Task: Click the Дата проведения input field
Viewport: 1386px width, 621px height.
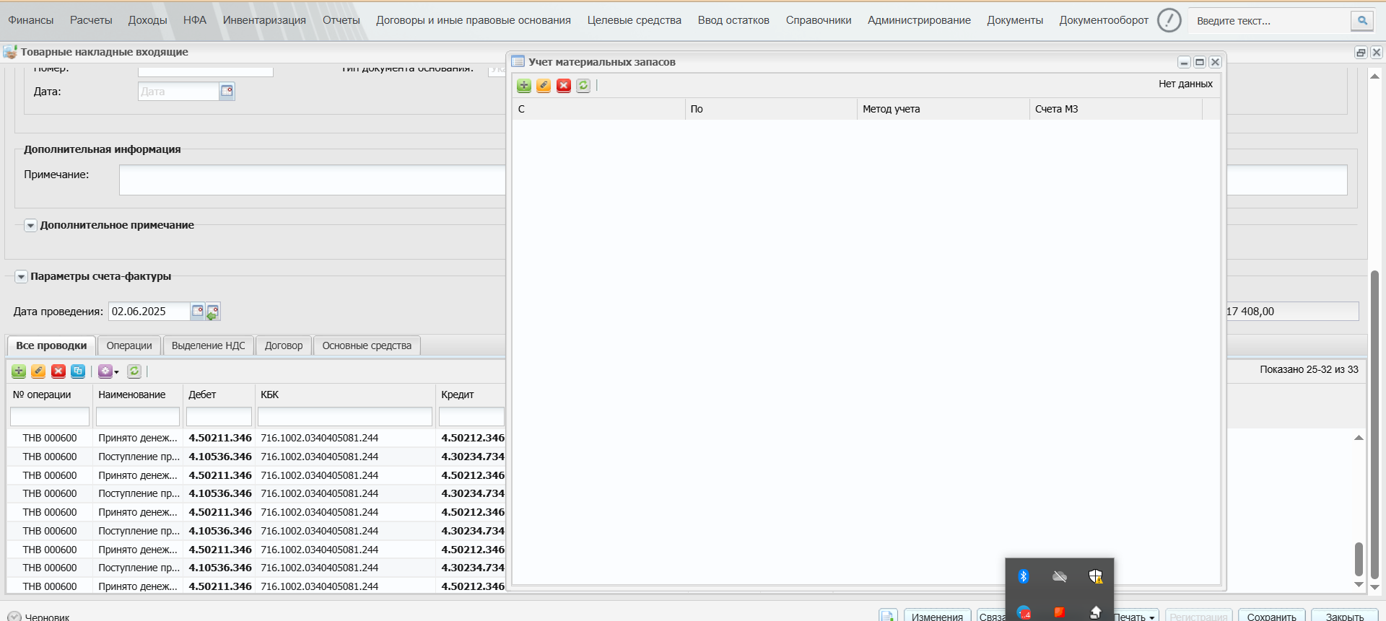Action: [149, 312]
